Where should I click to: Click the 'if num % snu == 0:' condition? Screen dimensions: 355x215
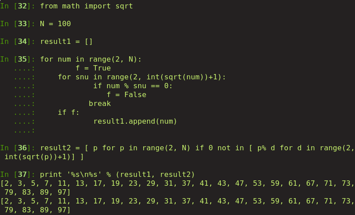click(133, 86)
